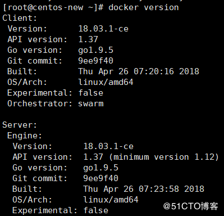Click the client API version 1.37
This screenshot has width=224, height=216.
tap(88, 39)
